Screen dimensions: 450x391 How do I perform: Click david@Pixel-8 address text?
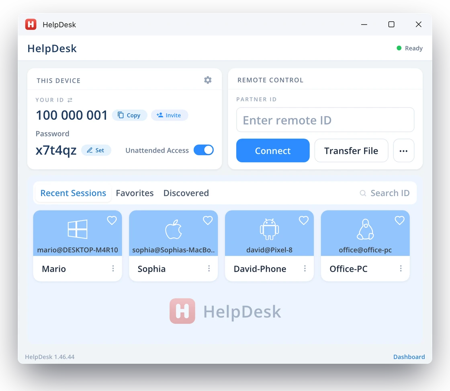point(269,250)
